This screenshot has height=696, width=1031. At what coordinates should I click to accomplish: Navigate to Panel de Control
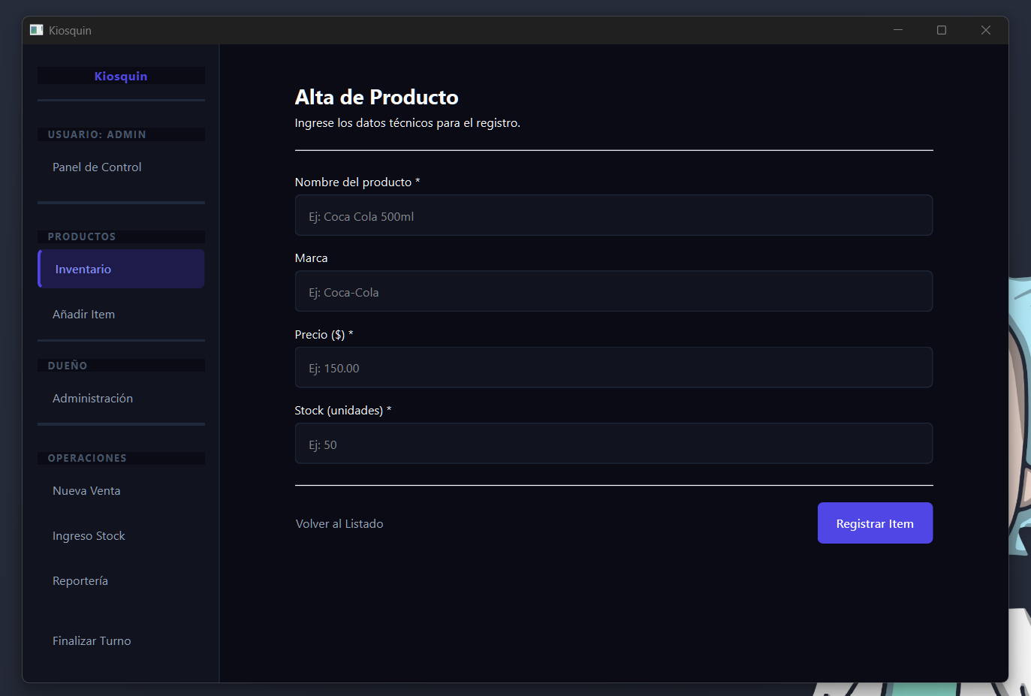(96, 167)
